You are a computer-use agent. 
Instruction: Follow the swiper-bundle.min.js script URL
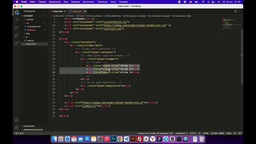(x=112, y=102)
